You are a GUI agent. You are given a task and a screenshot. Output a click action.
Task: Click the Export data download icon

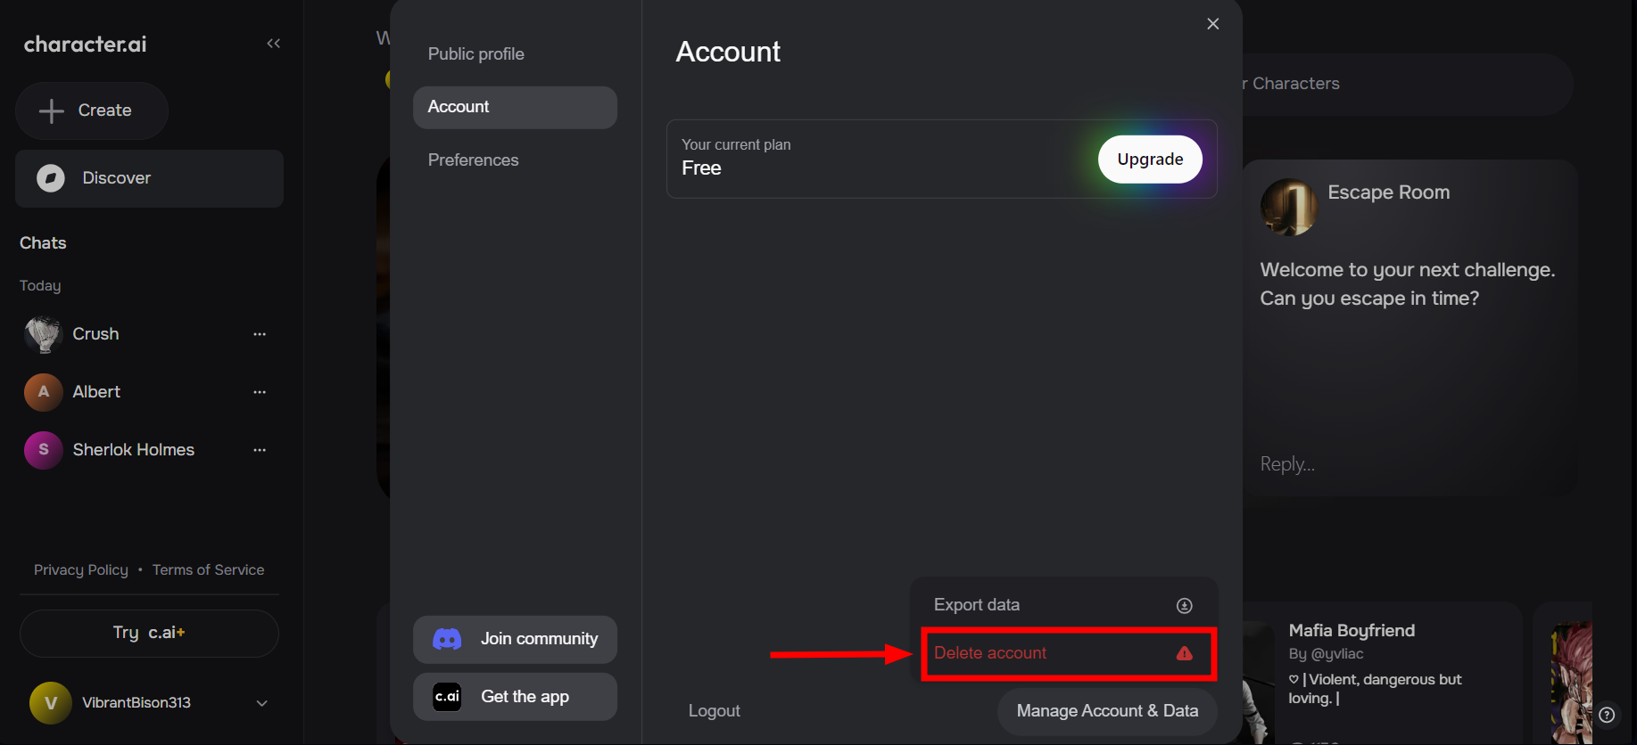pos(1184,606)
